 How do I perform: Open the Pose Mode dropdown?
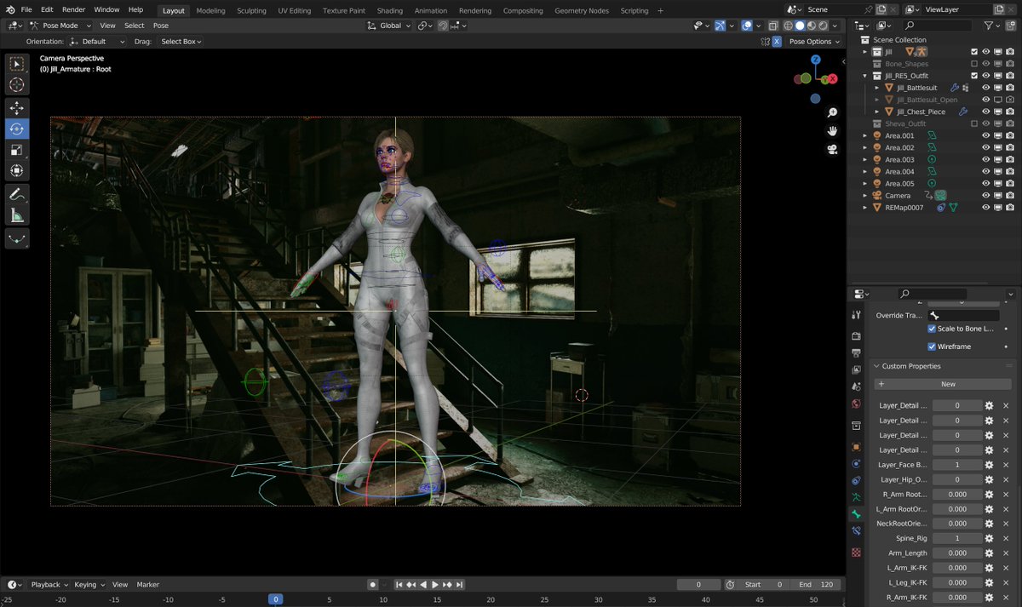click(x=60, y=26)
